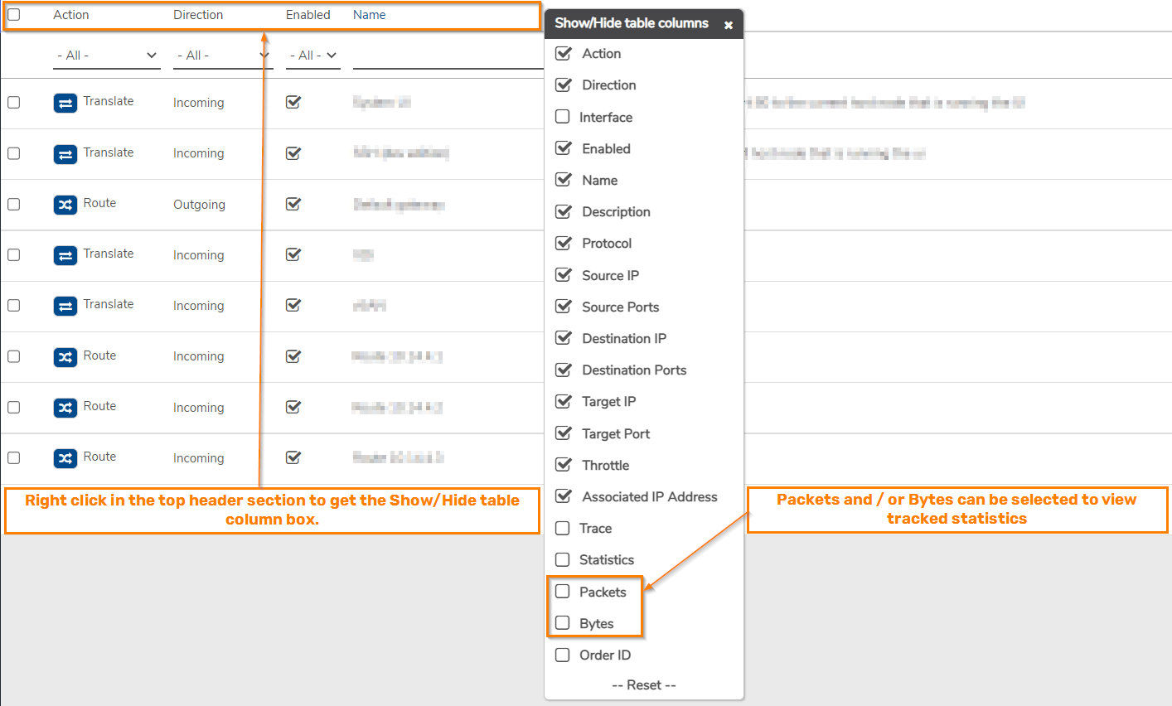The height and width of the screenshot is (706, 1172).
Task: Click the Route icon in the sixth rule row
Action: pyautogui.click(x=65, y=357)
